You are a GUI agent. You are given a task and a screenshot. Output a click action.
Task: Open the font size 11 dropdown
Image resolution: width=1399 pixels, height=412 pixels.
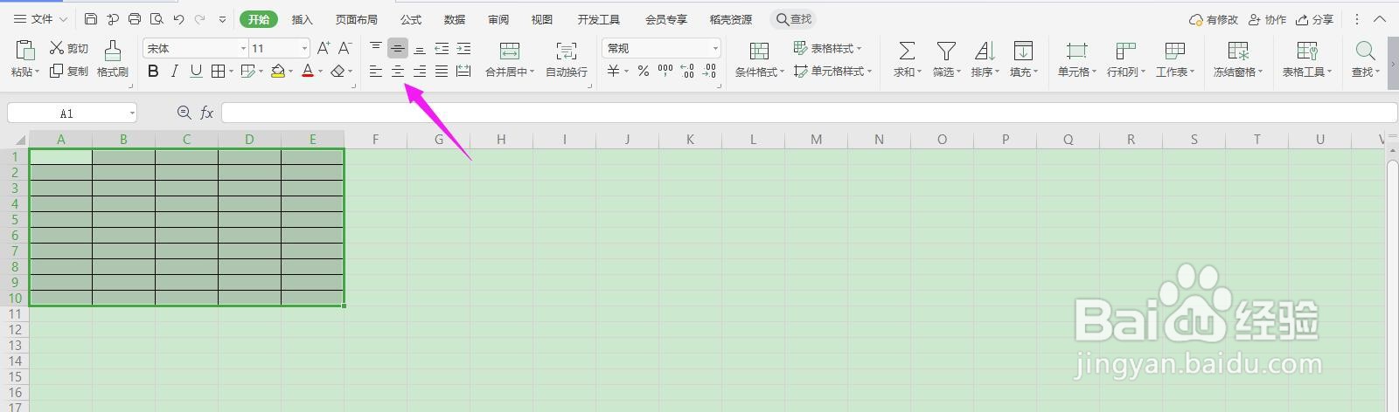coord(304,49)
